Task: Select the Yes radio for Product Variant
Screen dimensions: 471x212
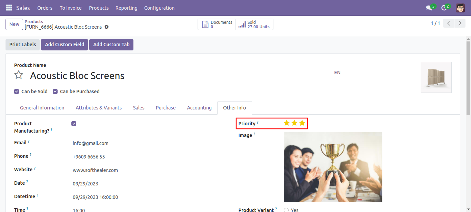Action: point(286,210)
